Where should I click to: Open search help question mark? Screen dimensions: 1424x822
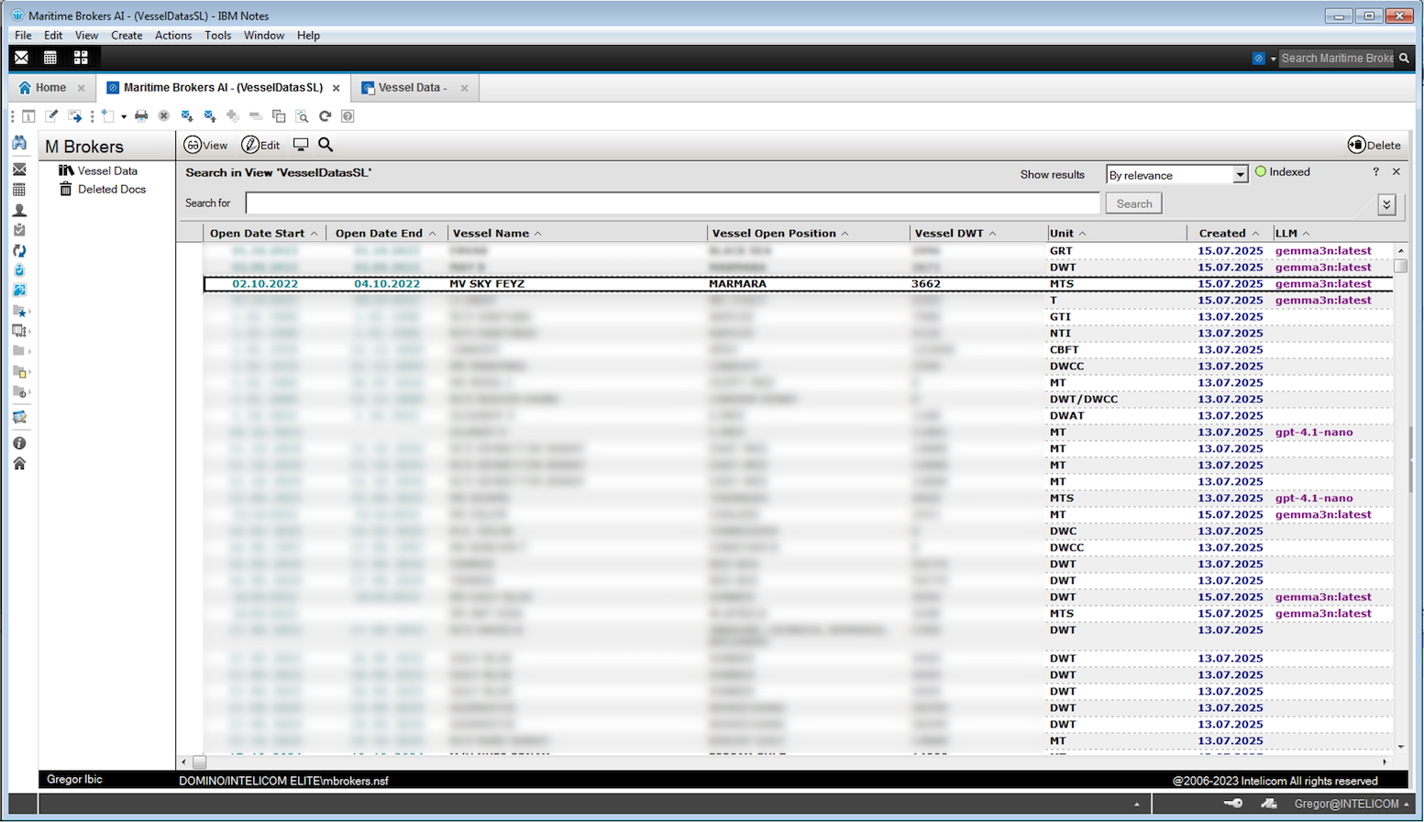(1375, 171)
